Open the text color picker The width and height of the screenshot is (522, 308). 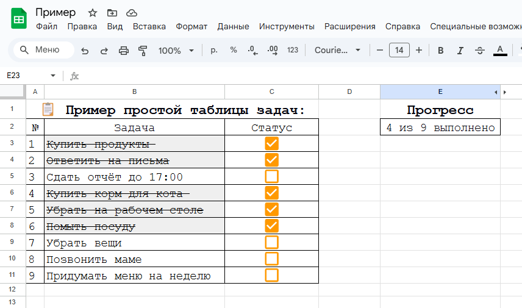pyautogui.click(x=500, y=51)
